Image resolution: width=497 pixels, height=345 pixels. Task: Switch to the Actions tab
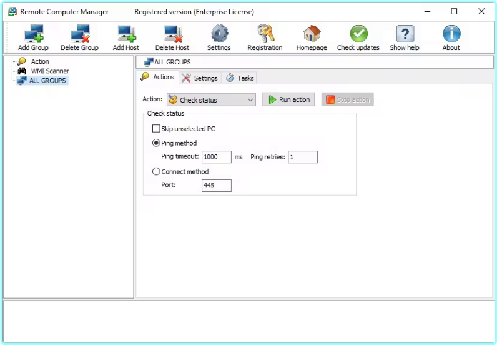(158, 77)
